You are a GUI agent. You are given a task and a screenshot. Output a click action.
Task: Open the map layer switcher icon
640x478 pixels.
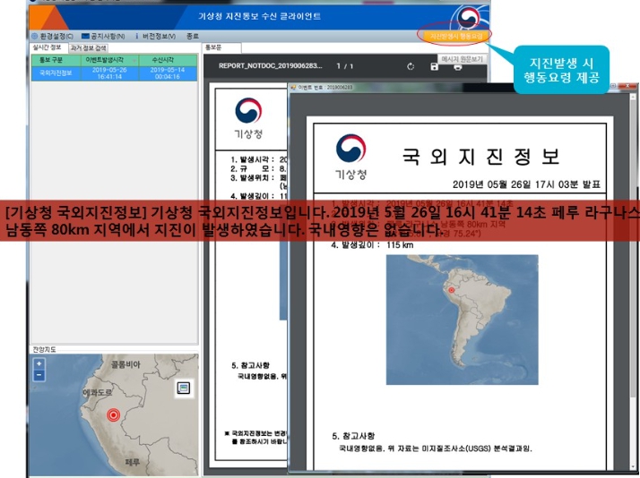[x=183, y=388]
